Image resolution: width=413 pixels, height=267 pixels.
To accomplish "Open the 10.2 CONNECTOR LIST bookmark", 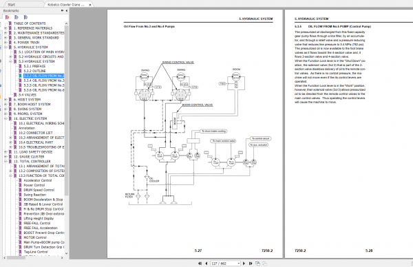I will [36, 133].
